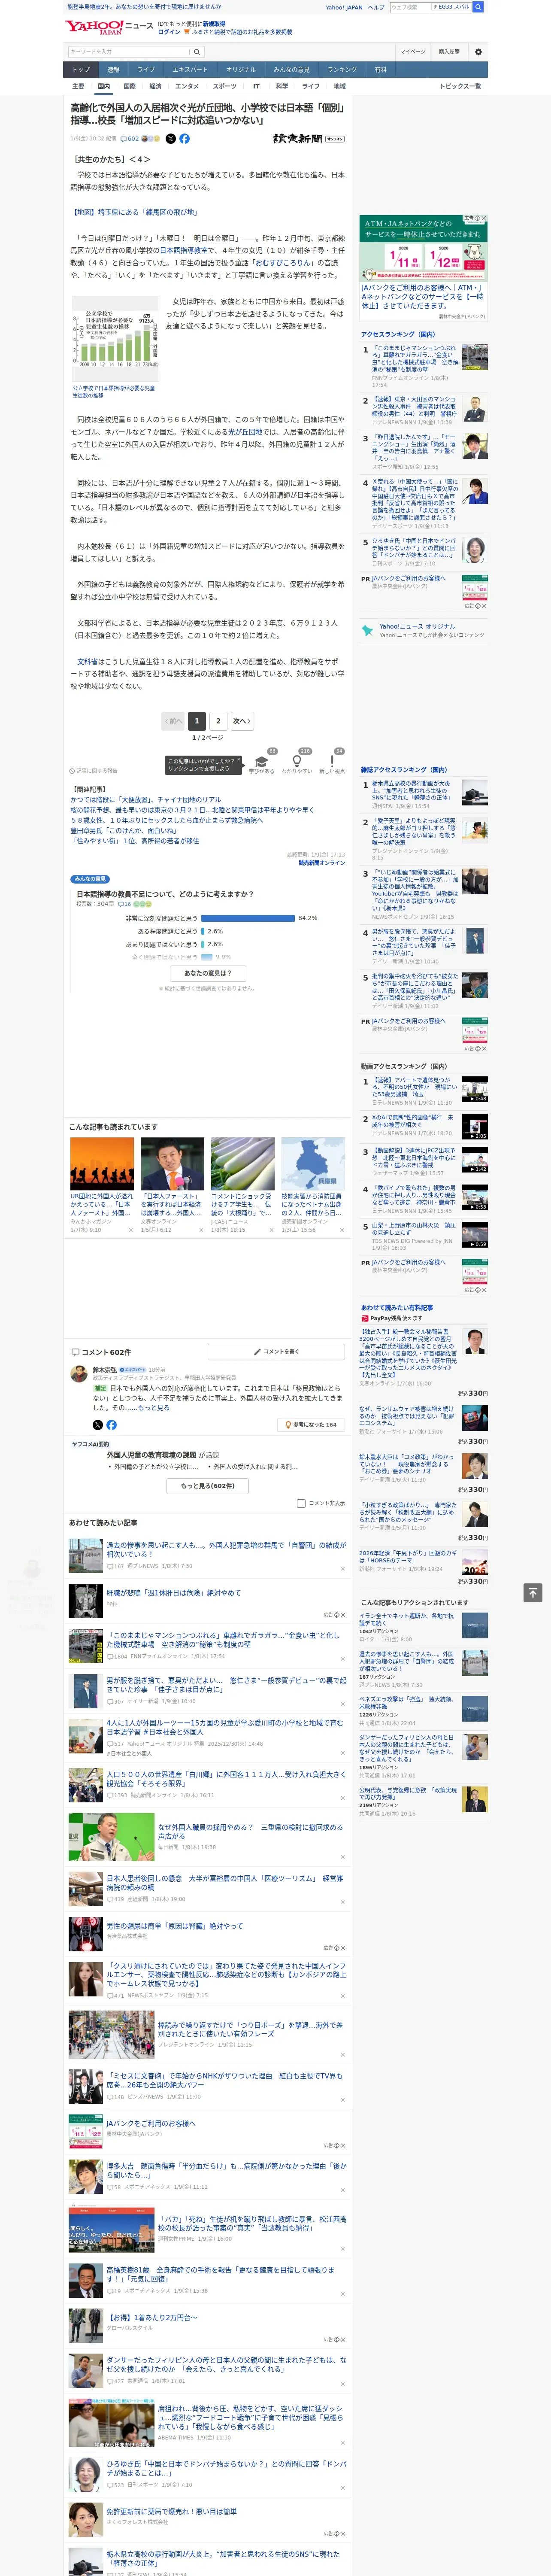
Task: Open 【地図】埼玉県にある「練馬区の飛び地」 link
Action: coord(134,212)
